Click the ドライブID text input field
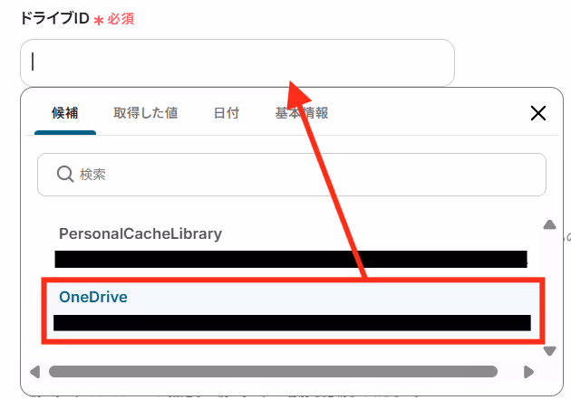The width and height of the screenshot is (571, 400). click(237, 62)
